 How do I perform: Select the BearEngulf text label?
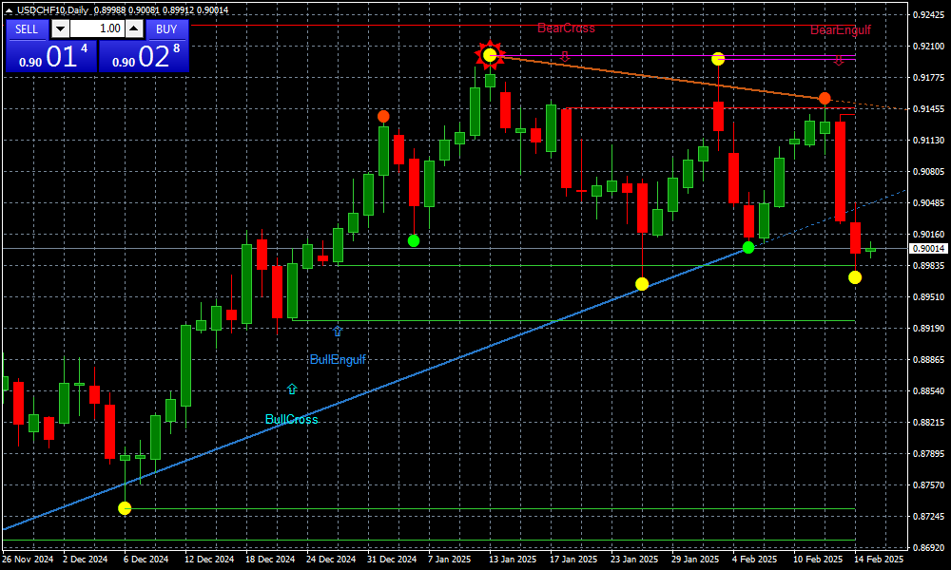pos(840,30)
